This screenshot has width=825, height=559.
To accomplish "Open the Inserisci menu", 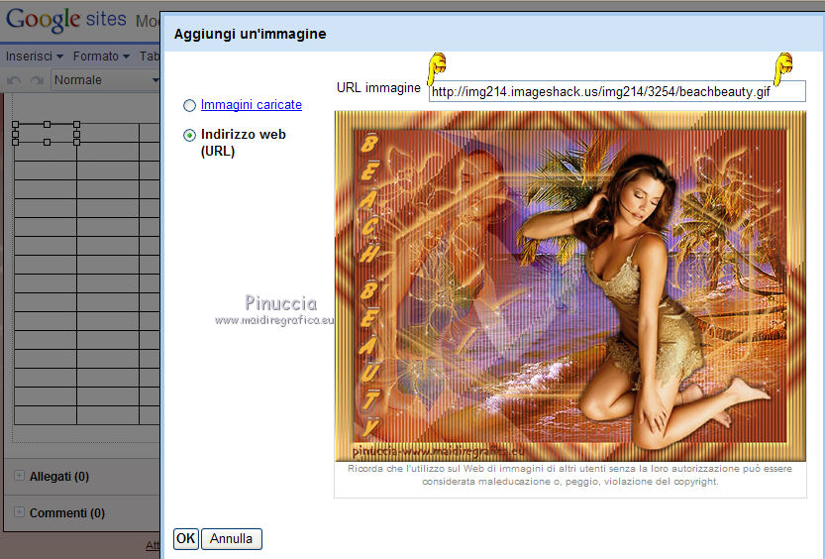I will (x=35, y=56).
